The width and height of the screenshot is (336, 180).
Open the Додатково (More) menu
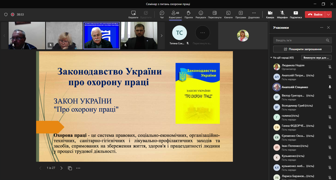point(254,14)
